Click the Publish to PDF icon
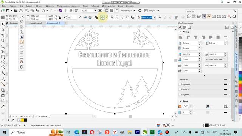The image size is (242, 136). (77, 11)
